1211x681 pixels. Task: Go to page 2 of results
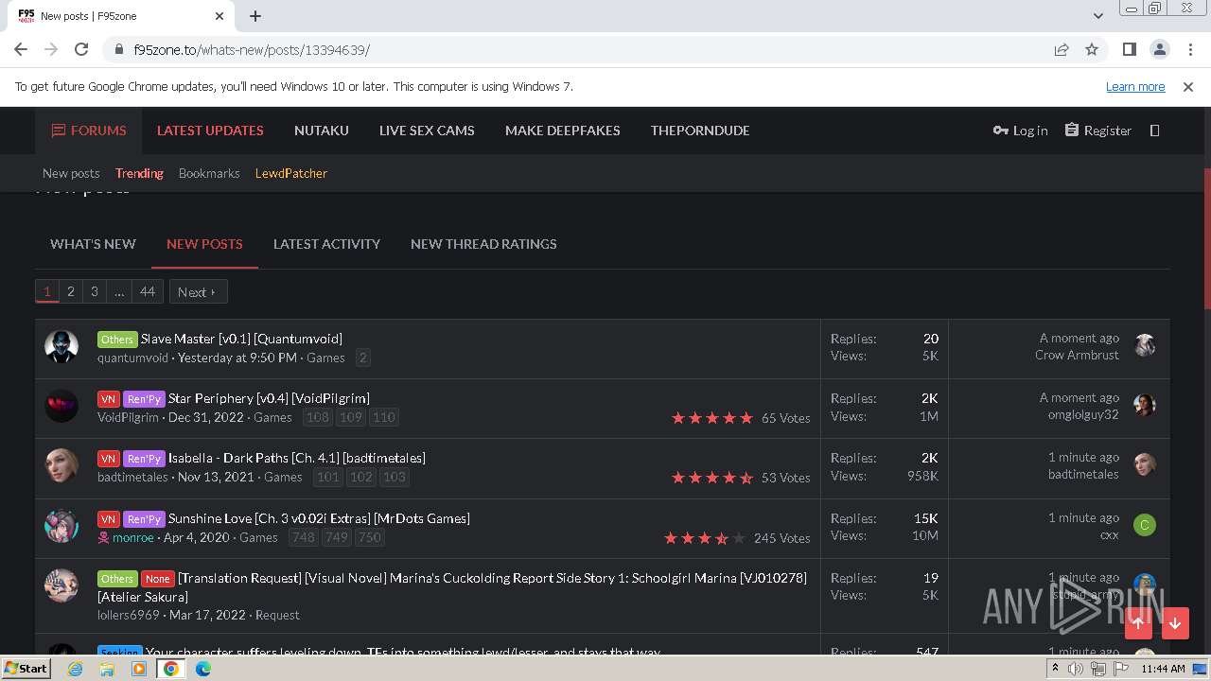point(70,291)
